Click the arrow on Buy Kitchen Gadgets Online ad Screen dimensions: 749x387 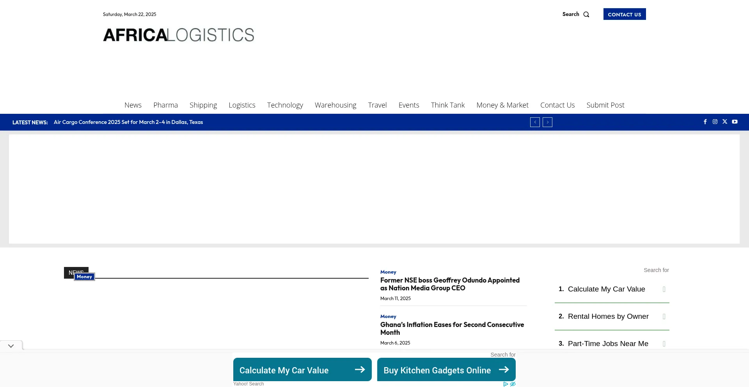504,369
